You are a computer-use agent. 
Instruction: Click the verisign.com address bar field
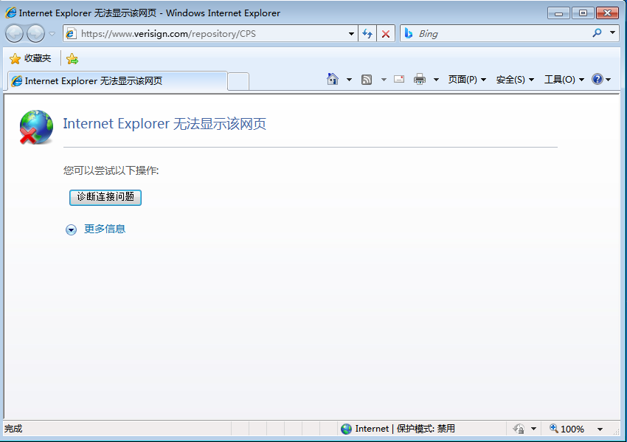point(205,34)
